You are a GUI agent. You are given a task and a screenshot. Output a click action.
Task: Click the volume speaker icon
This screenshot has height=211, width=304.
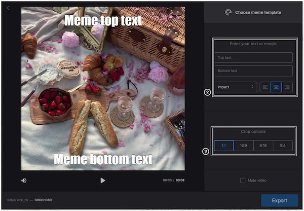24,181
